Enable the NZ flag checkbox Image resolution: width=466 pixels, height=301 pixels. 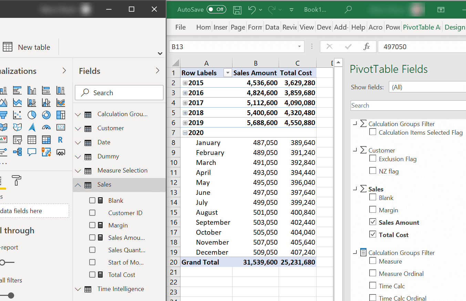click(x=372, y=171)
